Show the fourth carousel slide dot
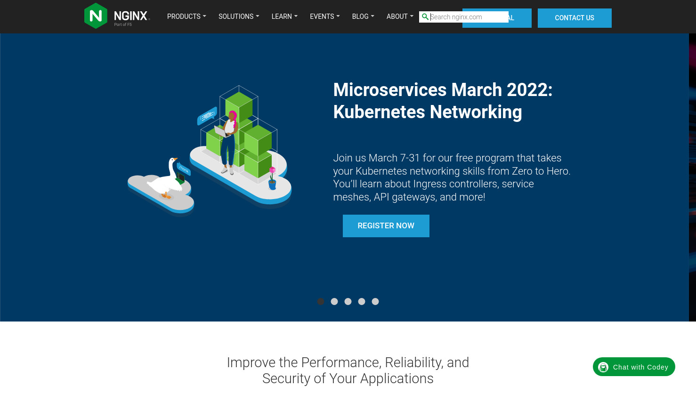The height and width of the screenshot is (394, 696). [x=362, y=301]
